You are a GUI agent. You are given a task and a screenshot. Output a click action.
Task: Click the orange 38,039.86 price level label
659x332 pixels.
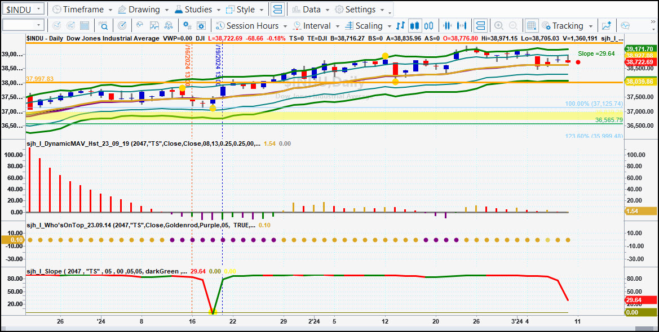tap(640, 82)
